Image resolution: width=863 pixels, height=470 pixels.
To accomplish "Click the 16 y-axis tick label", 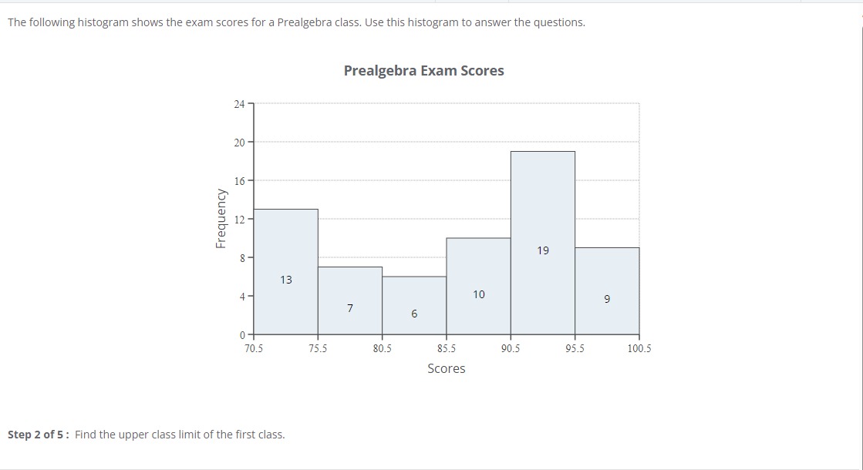I will 239,181.
